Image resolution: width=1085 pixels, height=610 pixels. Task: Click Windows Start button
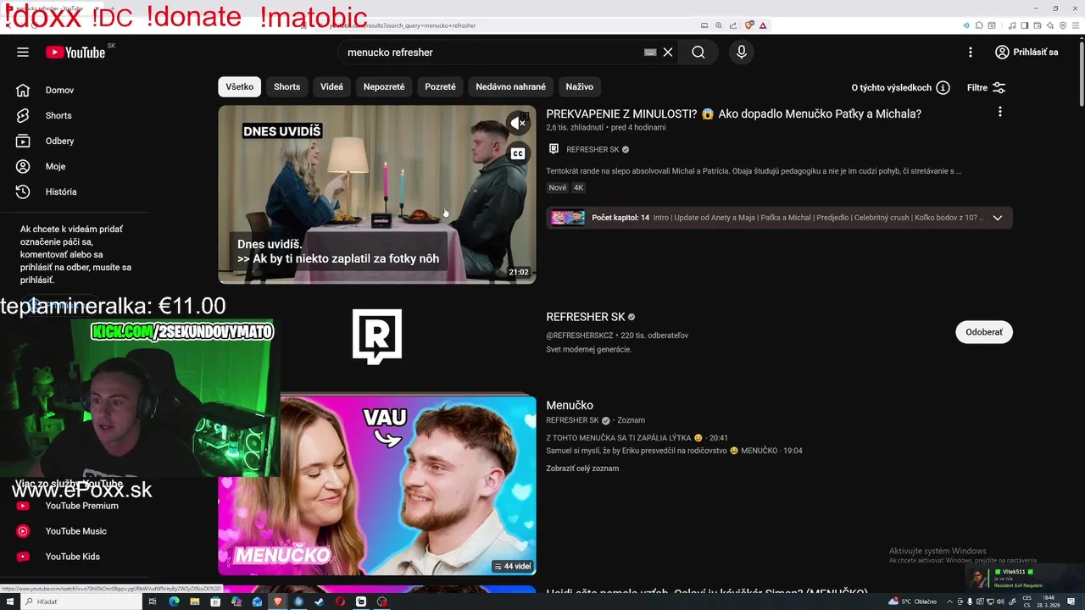[x=9, y=602]
